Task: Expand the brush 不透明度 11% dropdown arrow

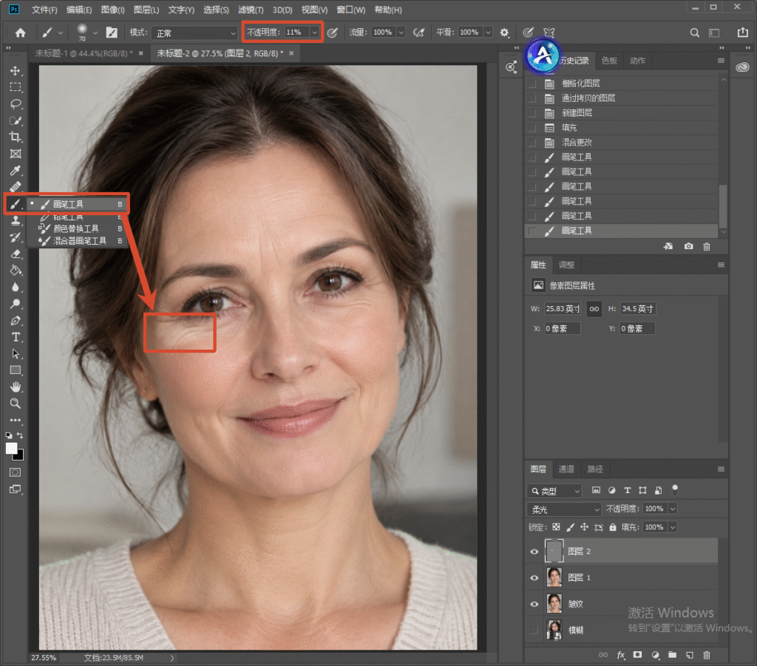Action: [x=315, y=33]
